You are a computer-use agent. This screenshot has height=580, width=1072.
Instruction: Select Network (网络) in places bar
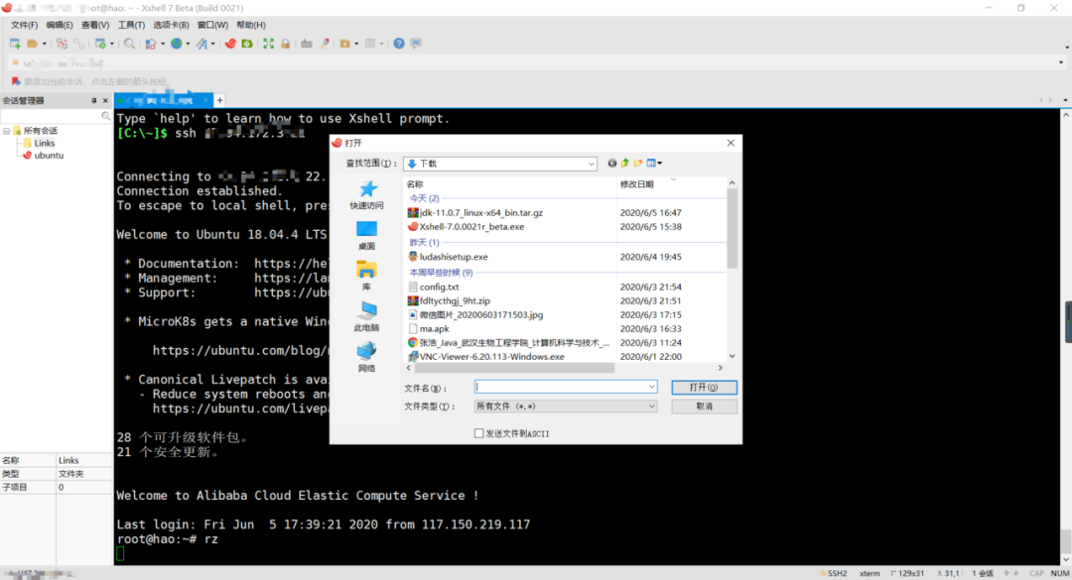click(366, 357)
